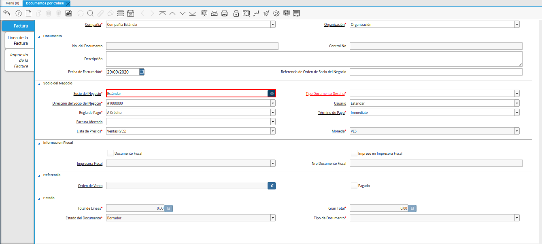Open the help question mark icon
Image resolution: width=542 pixels, height=244 pixels.
pos(18,13)
